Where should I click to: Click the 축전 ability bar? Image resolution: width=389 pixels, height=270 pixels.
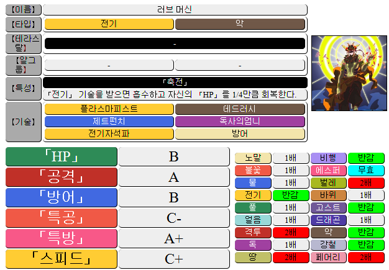(x=175, y=82)
